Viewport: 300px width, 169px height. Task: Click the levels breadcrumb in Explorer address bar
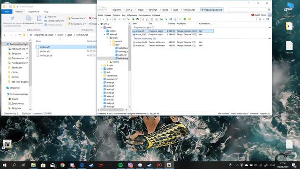pos(60,35)
